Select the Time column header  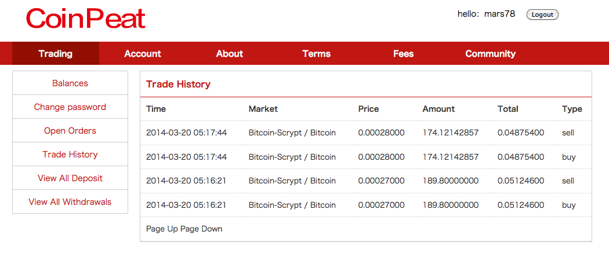(x=156, y=109)
